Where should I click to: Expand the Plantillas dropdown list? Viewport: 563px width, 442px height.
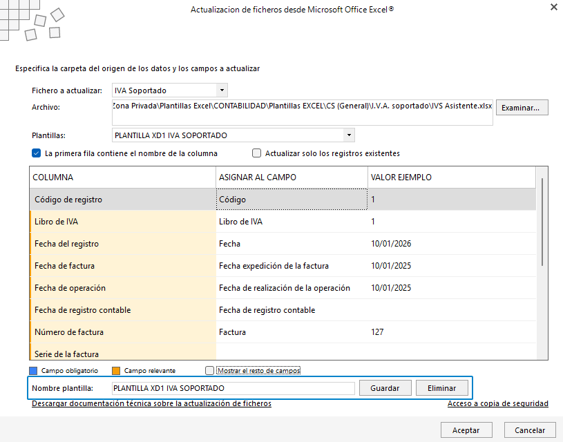pos(349,135)
